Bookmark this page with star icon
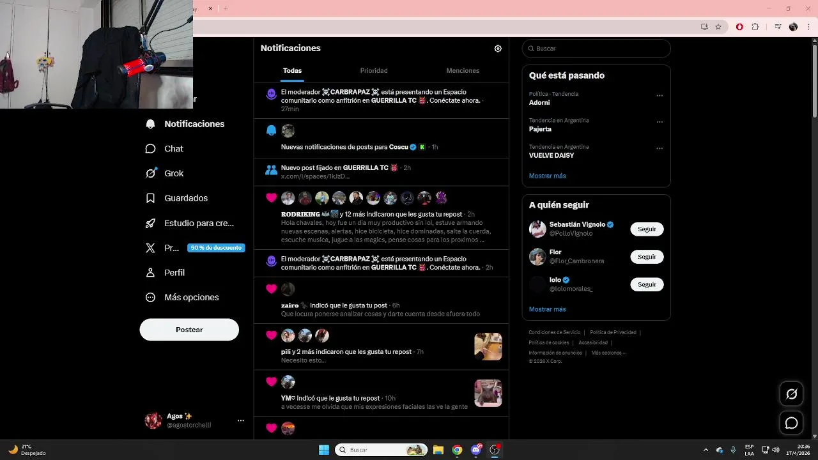The width and height of the screenshot is (818, 460). 718,27
